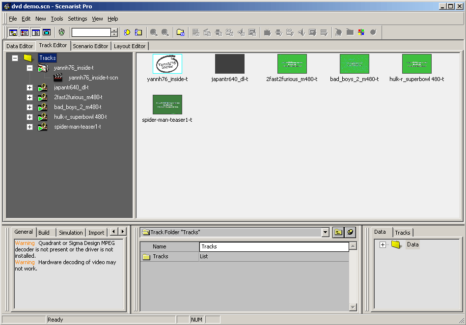Expand the bad_boys_2_m480-t track node

pyautogui.click(x=29, y=107)
